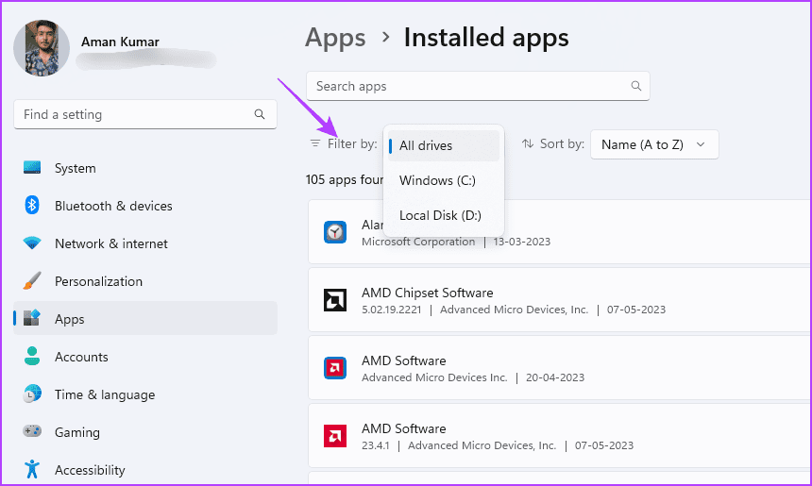The width and height of the screenshot is (812, 486).
Task: Click 07-05-2023 date on AMD Chipset row
Action: (x=636, y=310)
